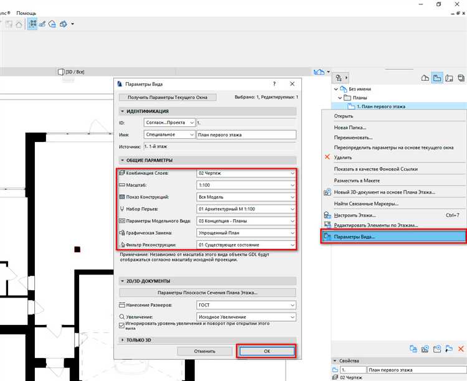Click the grayed floor plan toolbar icon
Viewport: 467px width, 381px height.
pyautogui.click(x=9, y=24)
